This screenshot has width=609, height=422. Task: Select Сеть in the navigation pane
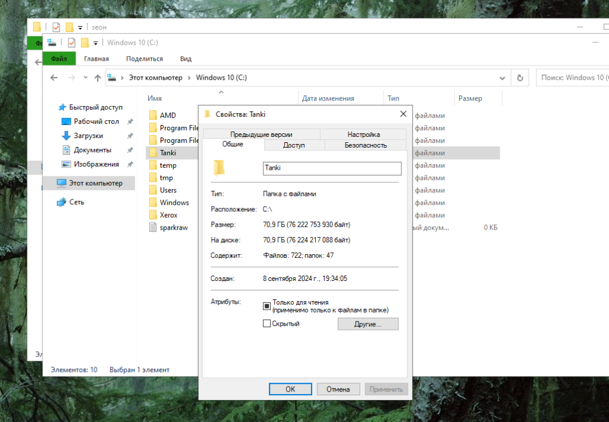pyautogui.click(x=77, y=202)
